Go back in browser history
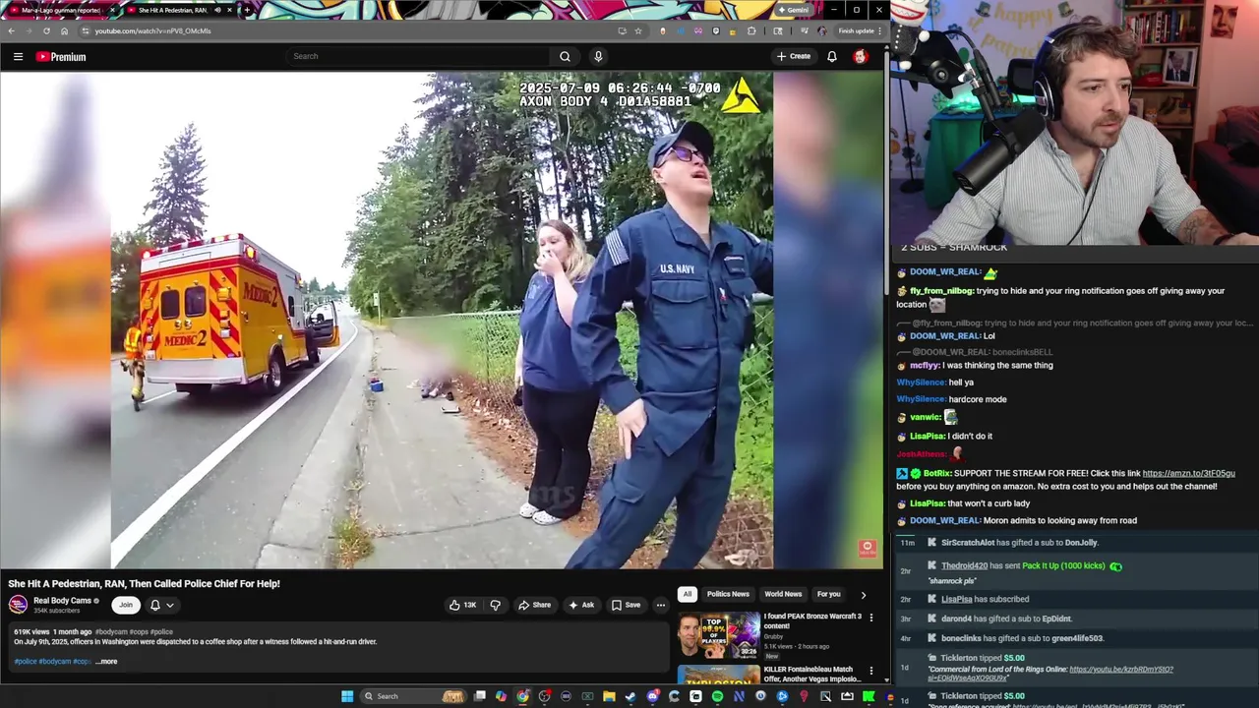 [x=10, y=30]
